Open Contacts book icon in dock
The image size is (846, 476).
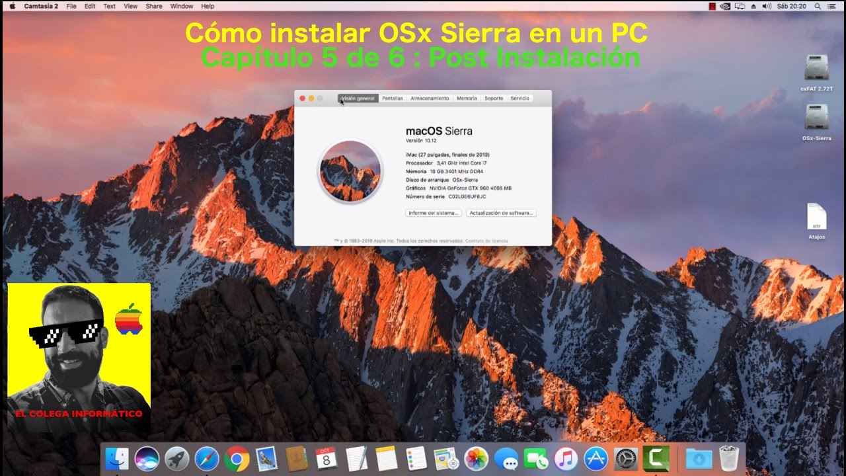(297, 459)
